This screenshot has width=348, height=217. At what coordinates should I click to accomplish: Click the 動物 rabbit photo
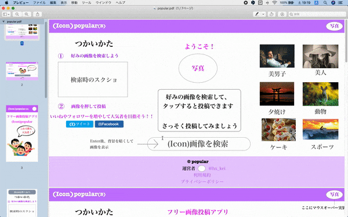[x=321, y=94]
